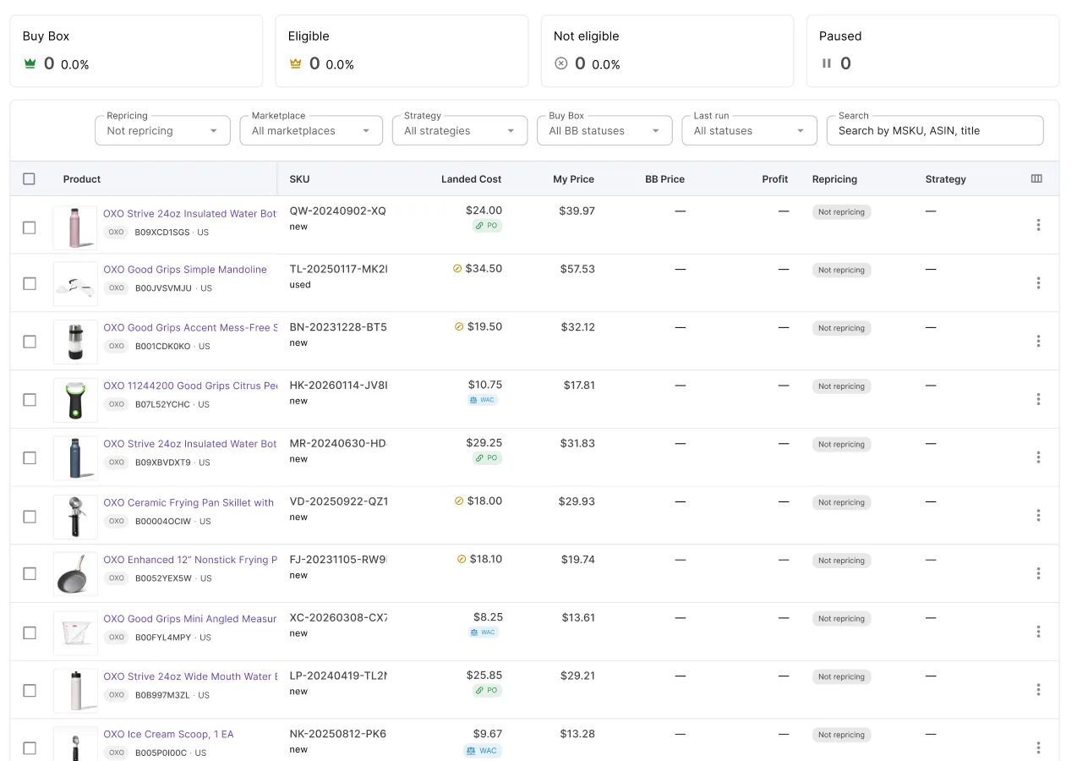1077x761 pixels.
Task: Open kebab menu for OXO Enhanced 12" Nonstick Frying row
Action: tap(1038, 573)
